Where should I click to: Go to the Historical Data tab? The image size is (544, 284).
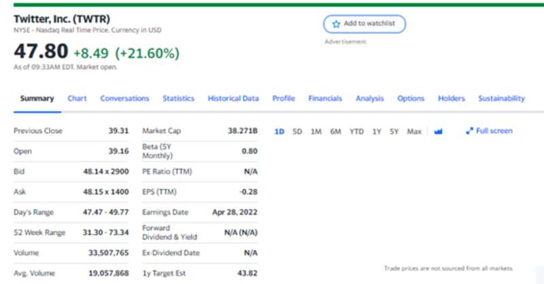[233, 99]
